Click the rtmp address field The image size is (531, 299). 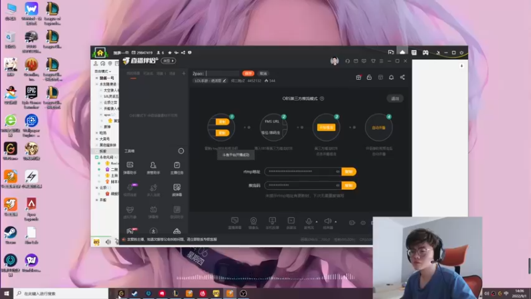pos(303,171)
